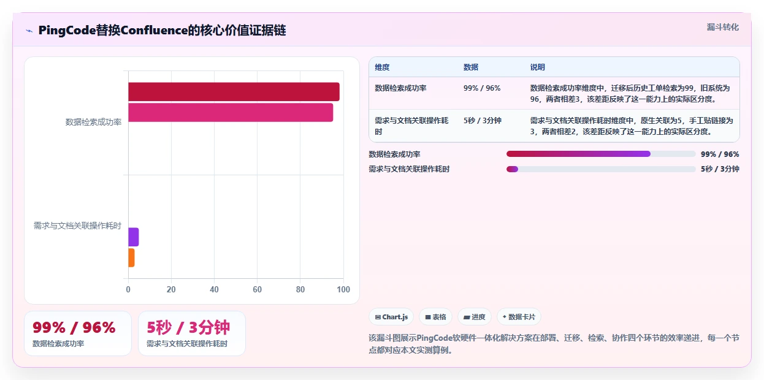The height and width of the screenshot is (380, 764).
Task: Click the 漏斗转化 label in header
Action: pyautogui.click(x=722, y=27)
